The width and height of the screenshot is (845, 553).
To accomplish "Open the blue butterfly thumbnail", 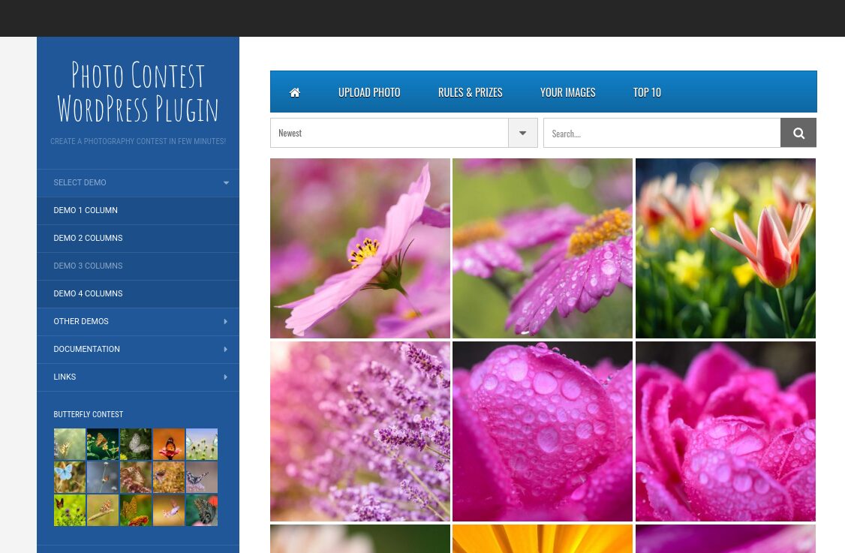I will [70, 477].
